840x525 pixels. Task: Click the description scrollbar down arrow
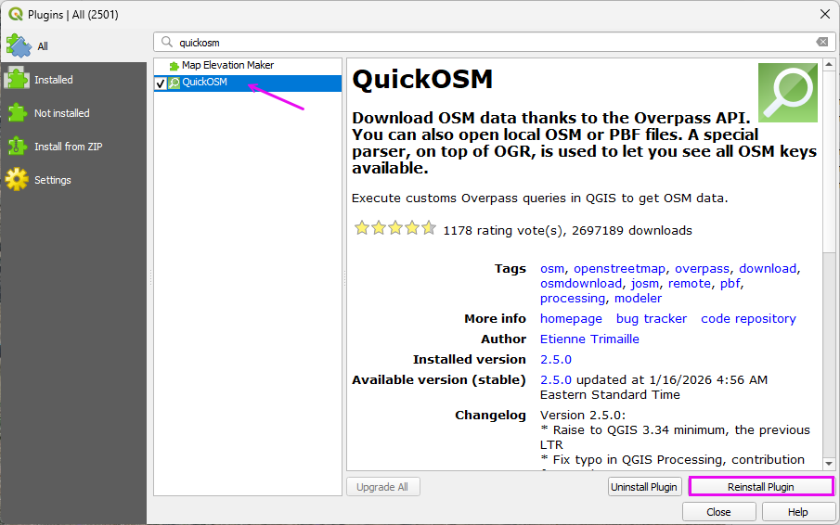pos(828,463)
